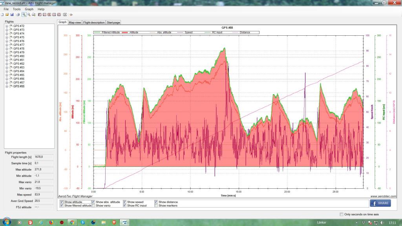
Task: Click the X delete icon in the toolbar
Action: (x=65, y=15)
